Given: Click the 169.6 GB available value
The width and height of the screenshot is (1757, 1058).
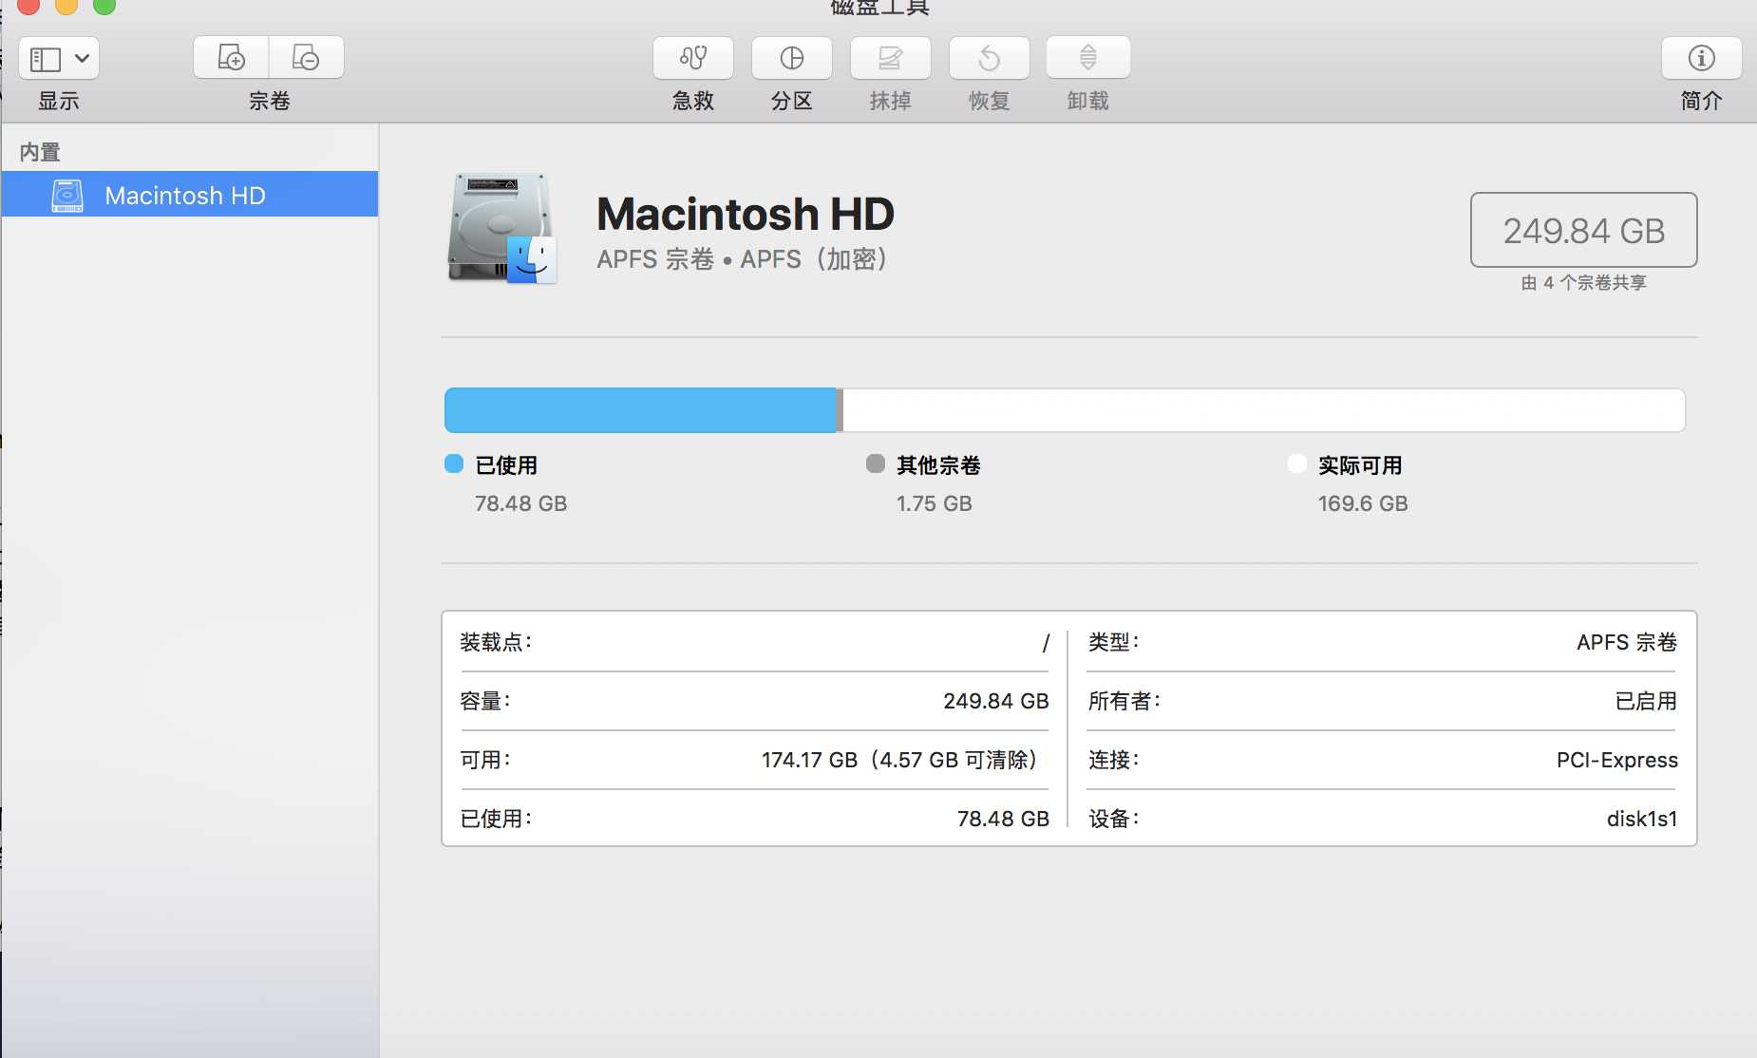Looking at the screenshot, I should [x=1363, y=503].
